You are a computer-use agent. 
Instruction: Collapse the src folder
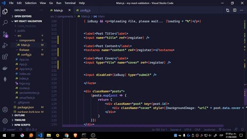(x=19, y=36)
